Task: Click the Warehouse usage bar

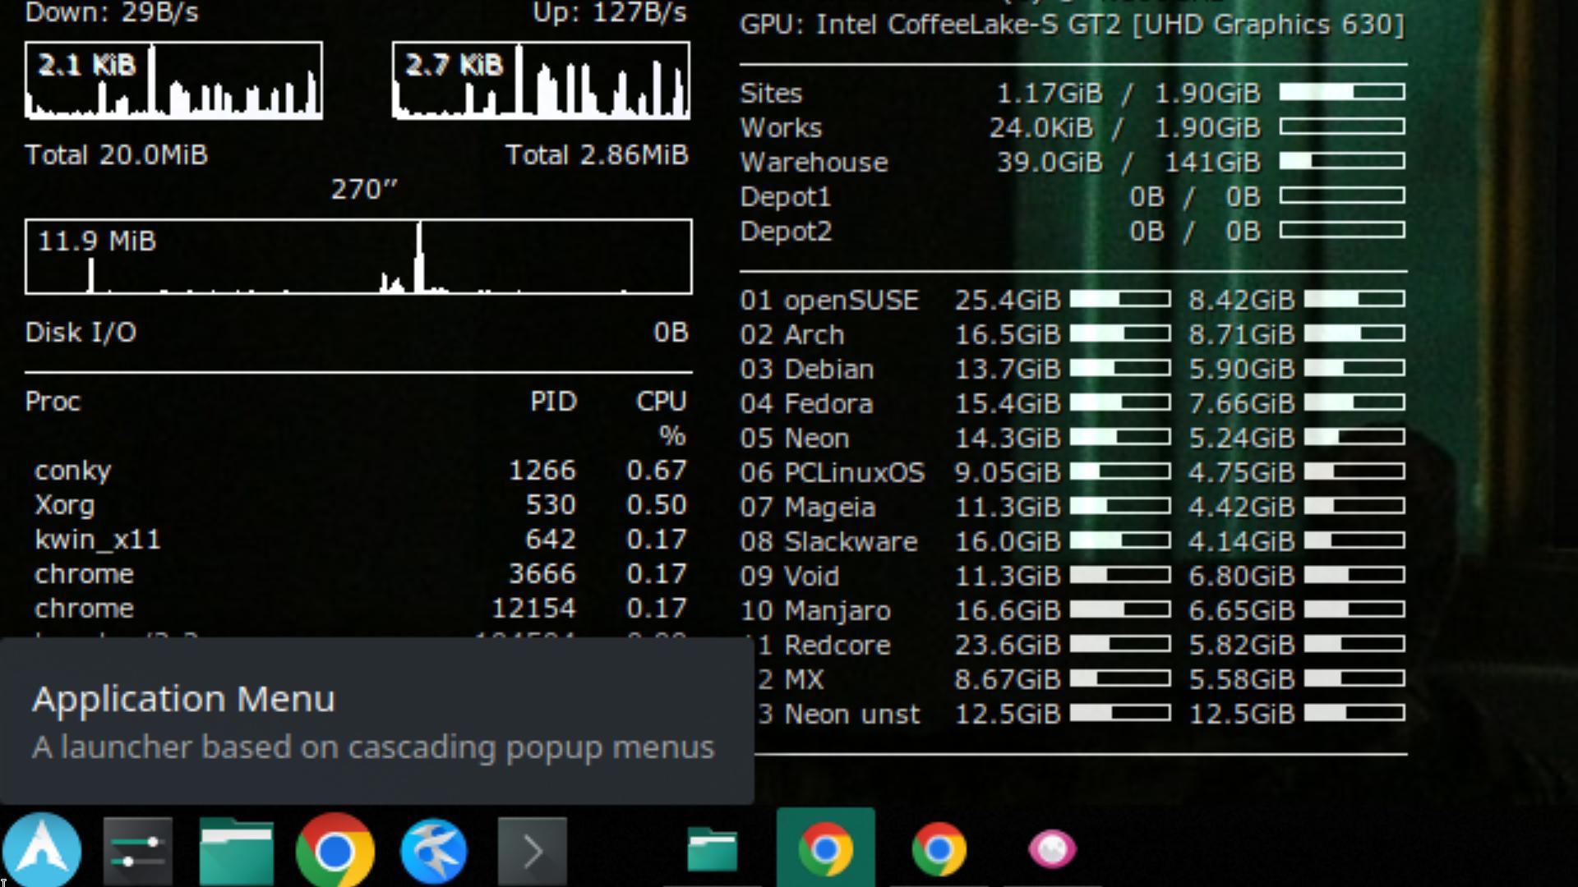Action: point(1341,162)
